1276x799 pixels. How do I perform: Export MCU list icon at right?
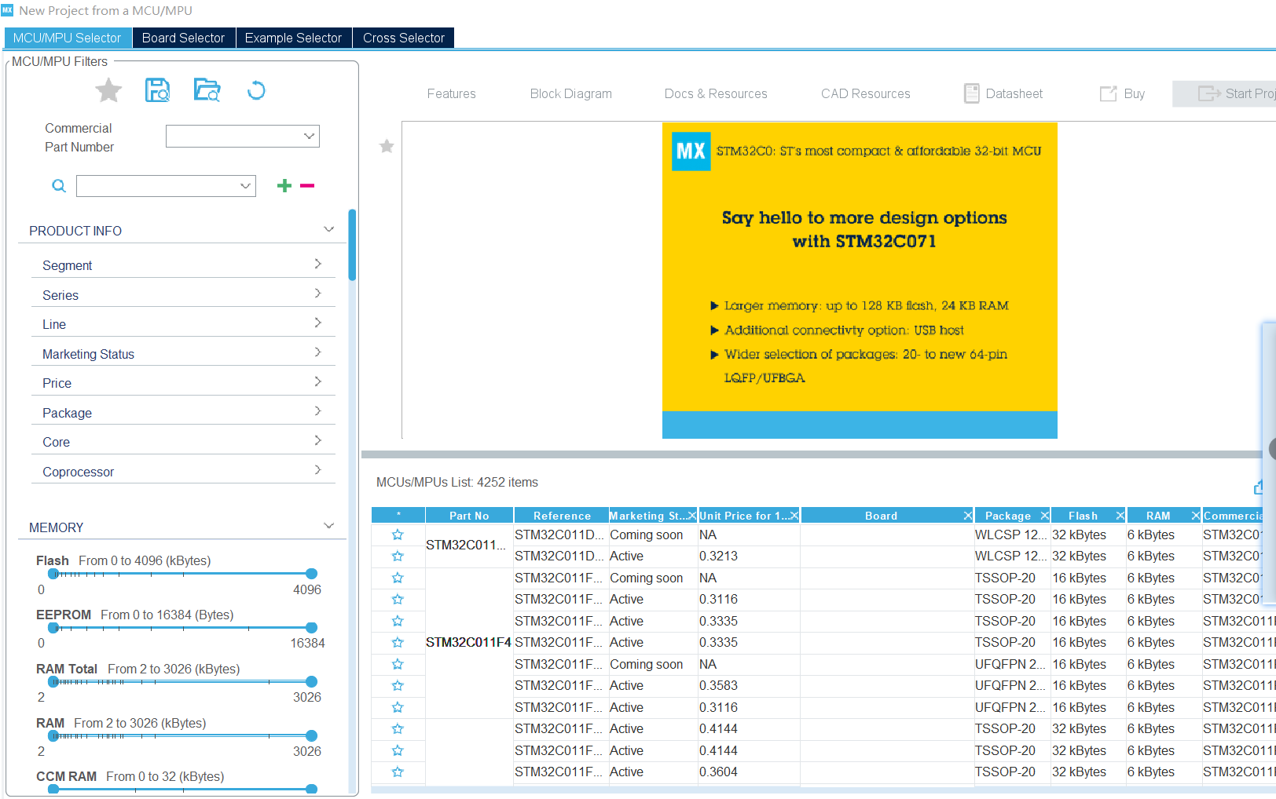[x=1259, y=487]
